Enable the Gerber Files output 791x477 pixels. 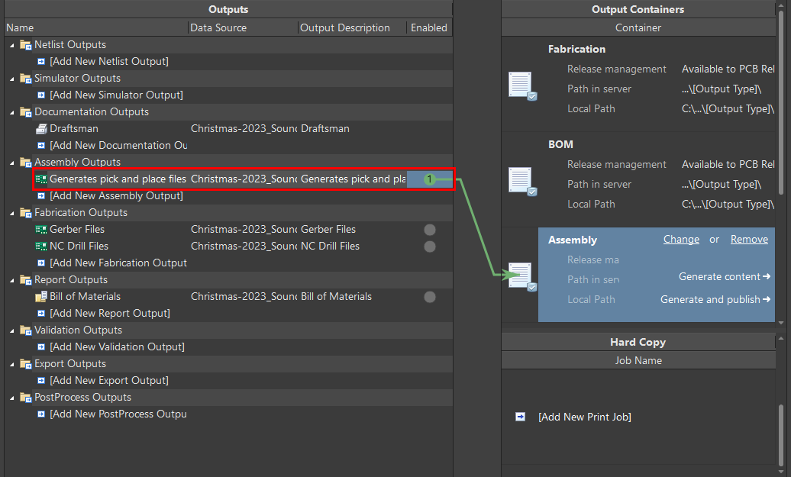coord(430,230)
